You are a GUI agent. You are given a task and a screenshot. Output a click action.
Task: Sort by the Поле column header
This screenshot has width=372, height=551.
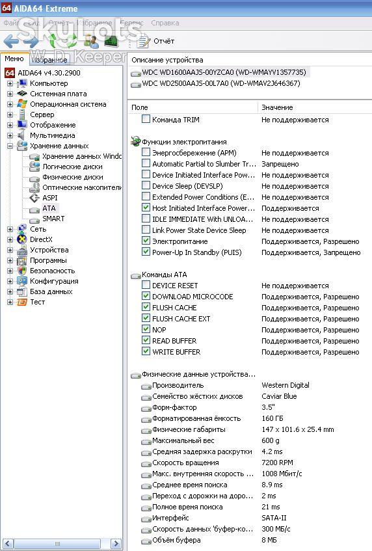[x=193, y=107]
